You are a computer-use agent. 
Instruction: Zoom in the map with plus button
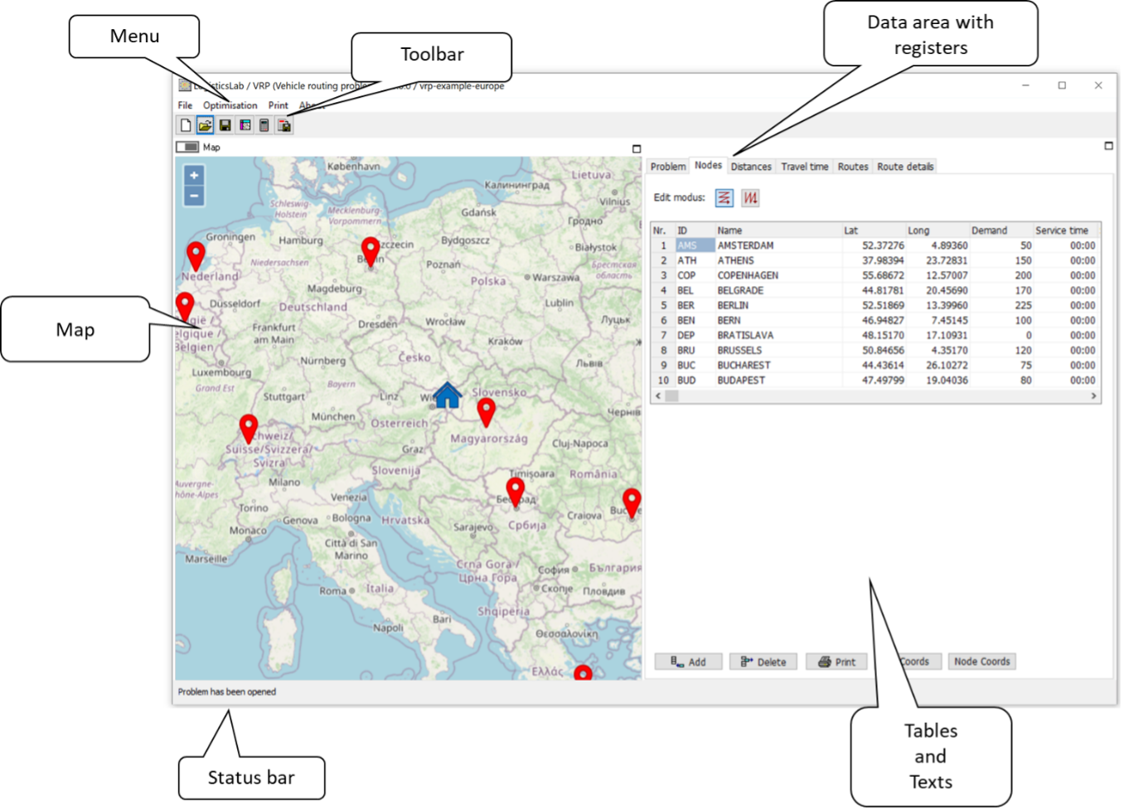point(194,175)
